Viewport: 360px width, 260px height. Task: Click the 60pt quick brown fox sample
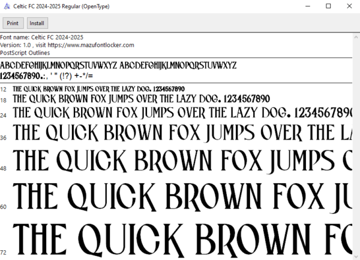tap(182, 198)
